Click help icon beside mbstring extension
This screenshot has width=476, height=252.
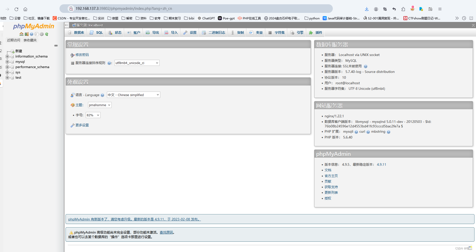[389, 132]
